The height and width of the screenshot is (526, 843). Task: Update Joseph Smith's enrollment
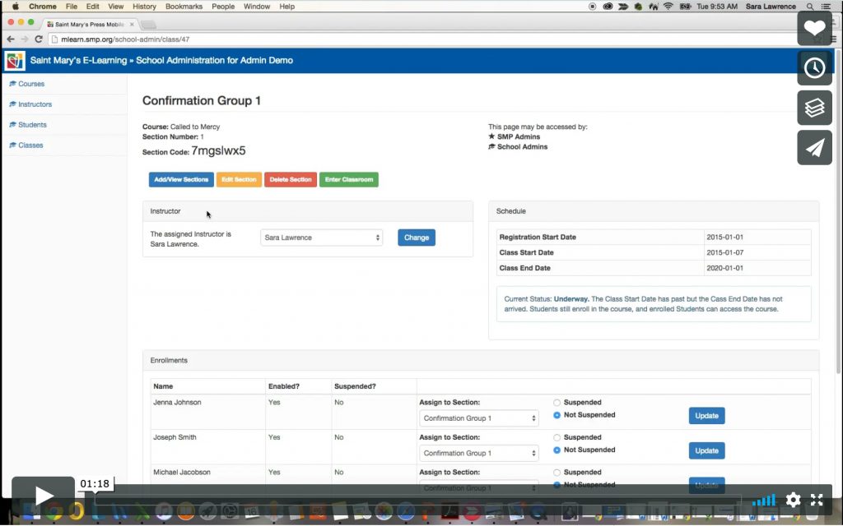(706, 450)
